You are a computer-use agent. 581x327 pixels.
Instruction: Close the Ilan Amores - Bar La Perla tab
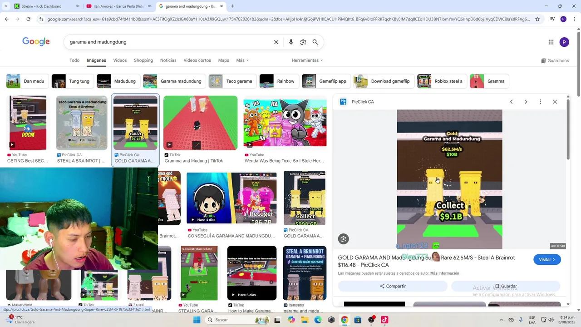[x=149, y=6]
